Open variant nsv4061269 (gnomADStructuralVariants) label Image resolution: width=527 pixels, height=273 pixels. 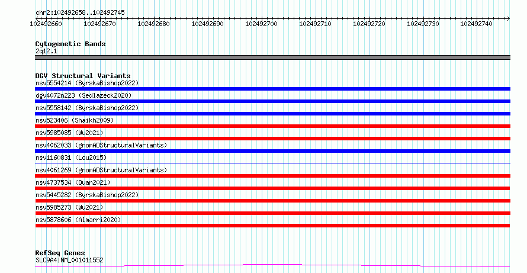101,170
